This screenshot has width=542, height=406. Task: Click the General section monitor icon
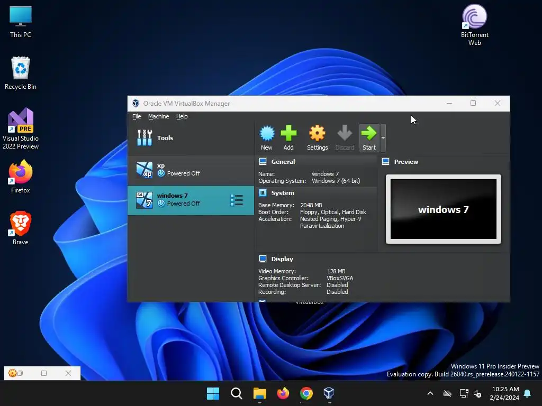(263, 161)
